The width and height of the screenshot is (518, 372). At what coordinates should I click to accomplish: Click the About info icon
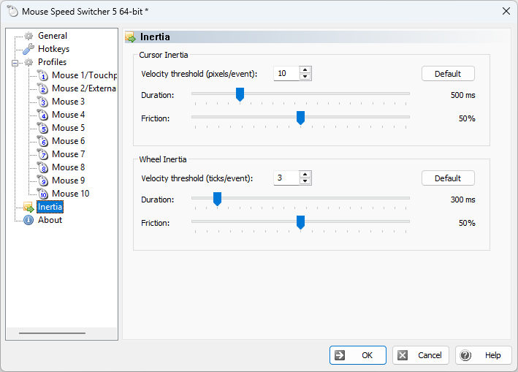[x=28, y=220]
